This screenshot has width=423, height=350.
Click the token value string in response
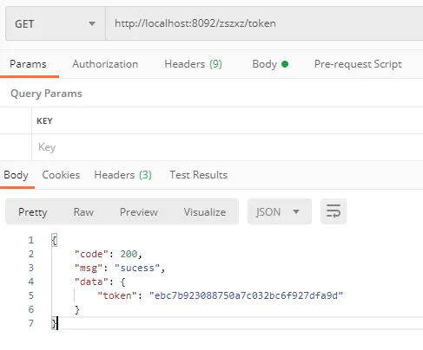(x=246, y=295)
